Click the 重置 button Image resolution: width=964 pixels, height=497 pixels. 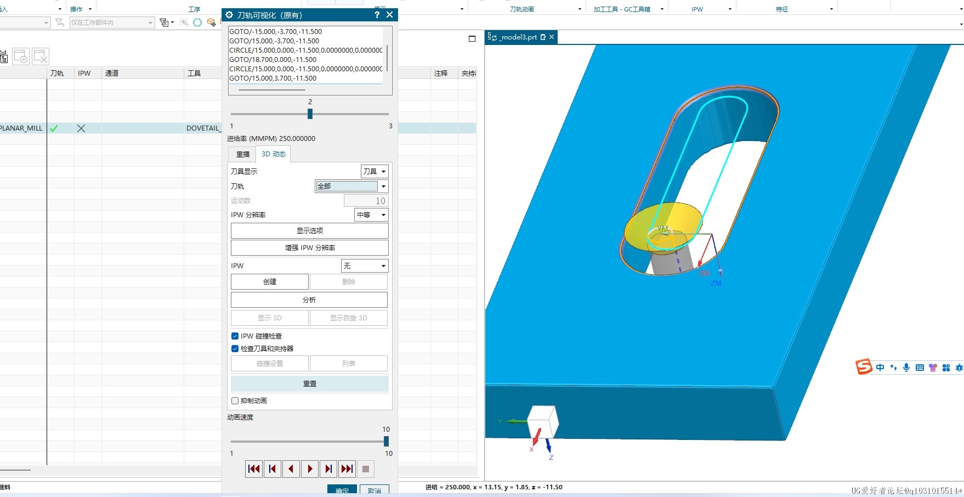(310, 383)
